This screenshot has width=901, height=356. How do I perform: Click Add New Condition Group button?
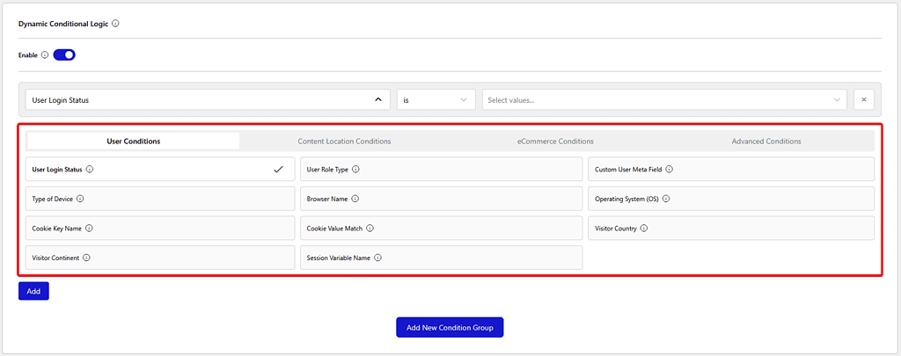pos(450,327)
